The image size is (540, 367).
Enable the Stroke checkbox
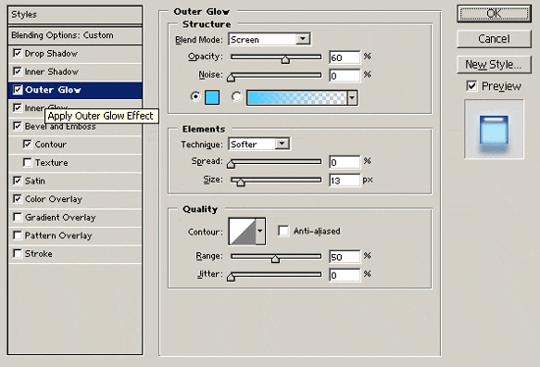[18, 254]
